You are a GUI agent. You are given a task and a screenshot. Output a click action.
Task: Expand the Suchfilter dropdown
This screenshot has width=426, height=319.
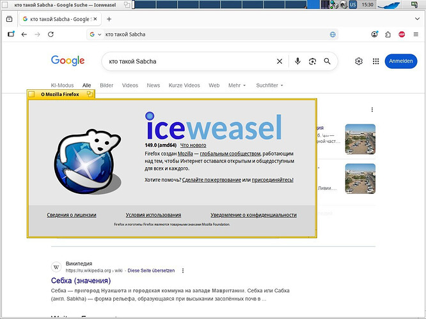(x=269, y=85)
